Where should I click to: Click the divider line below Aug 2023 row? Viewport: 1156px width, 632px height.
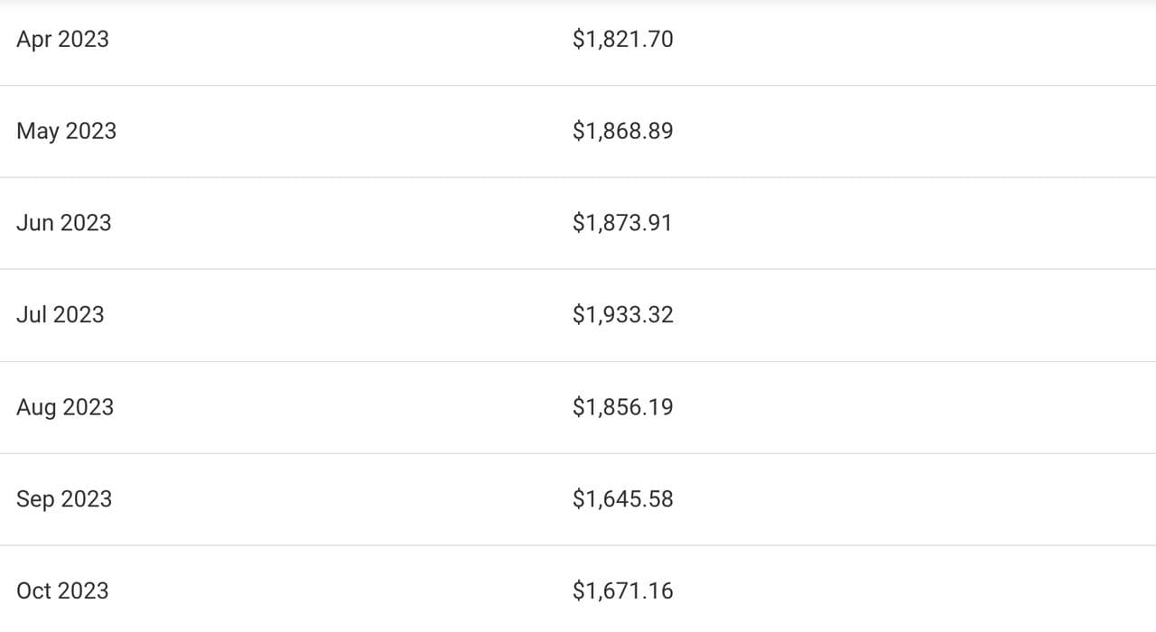(578, 453)
